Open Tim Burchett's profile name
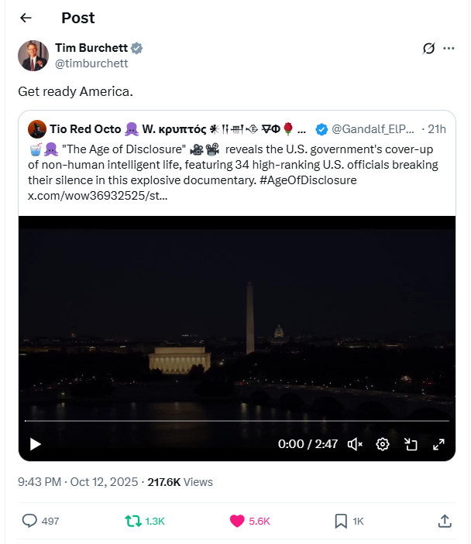The height and width of the screenshot is (544, 471). point(91,48)
